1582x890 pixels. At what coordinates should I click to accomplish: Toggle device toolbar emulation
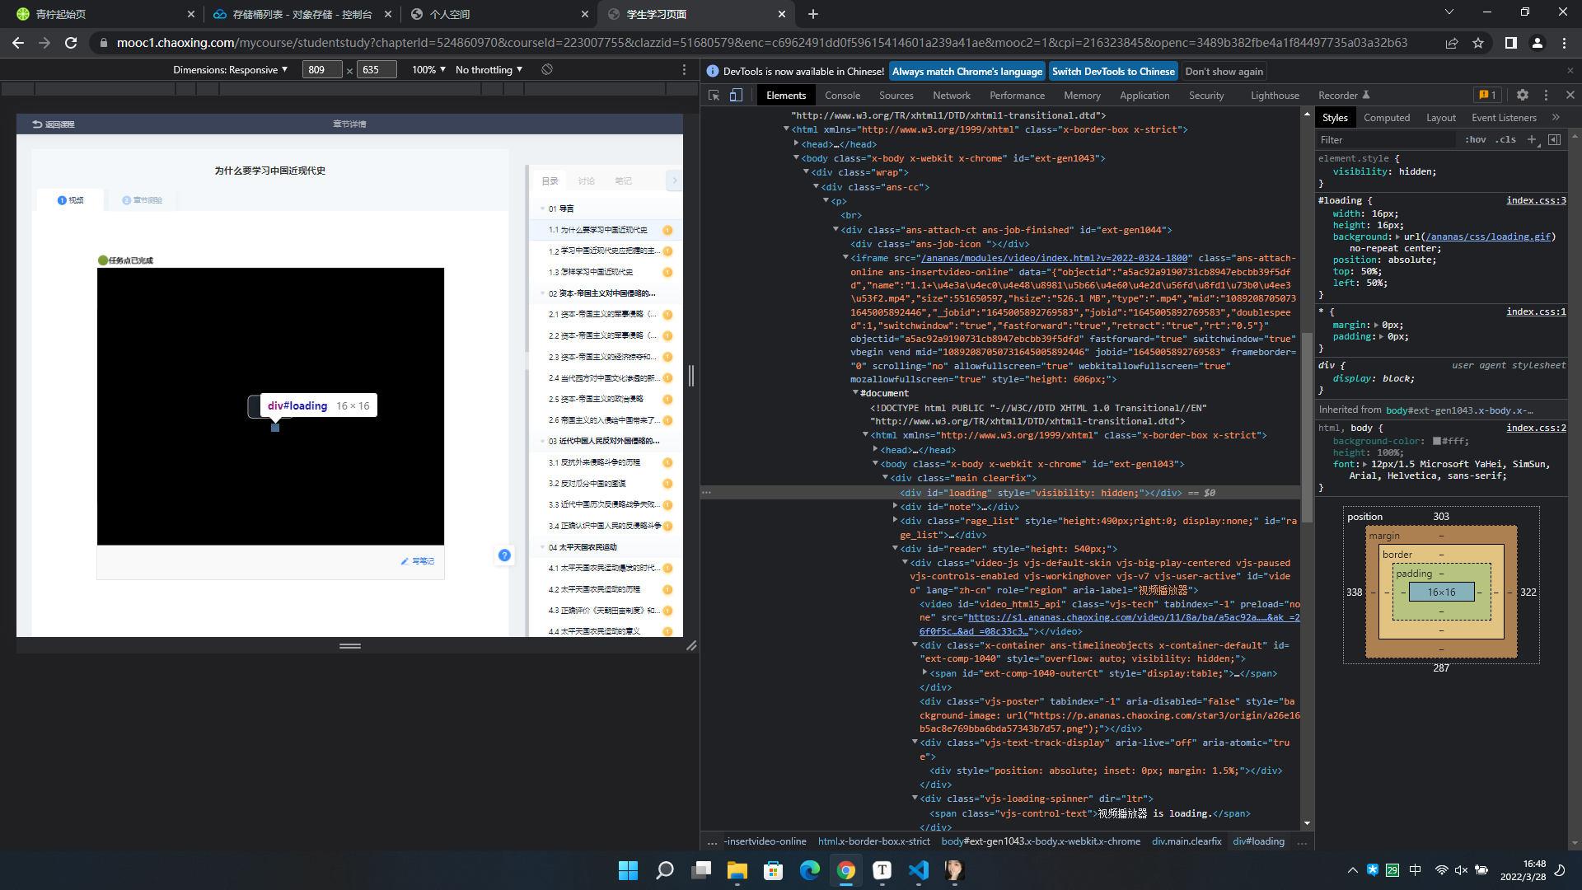[736, 96]
